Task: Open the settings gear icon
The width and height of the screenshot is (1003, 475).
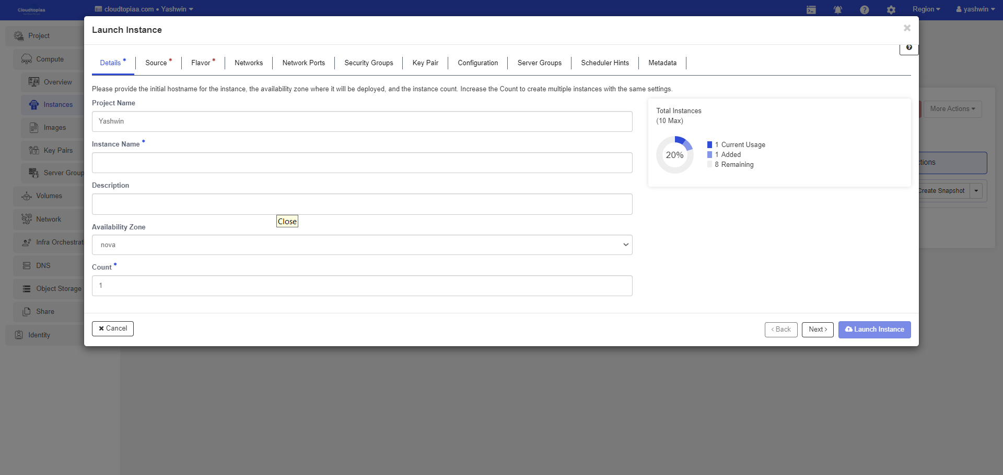Action: 891,10
